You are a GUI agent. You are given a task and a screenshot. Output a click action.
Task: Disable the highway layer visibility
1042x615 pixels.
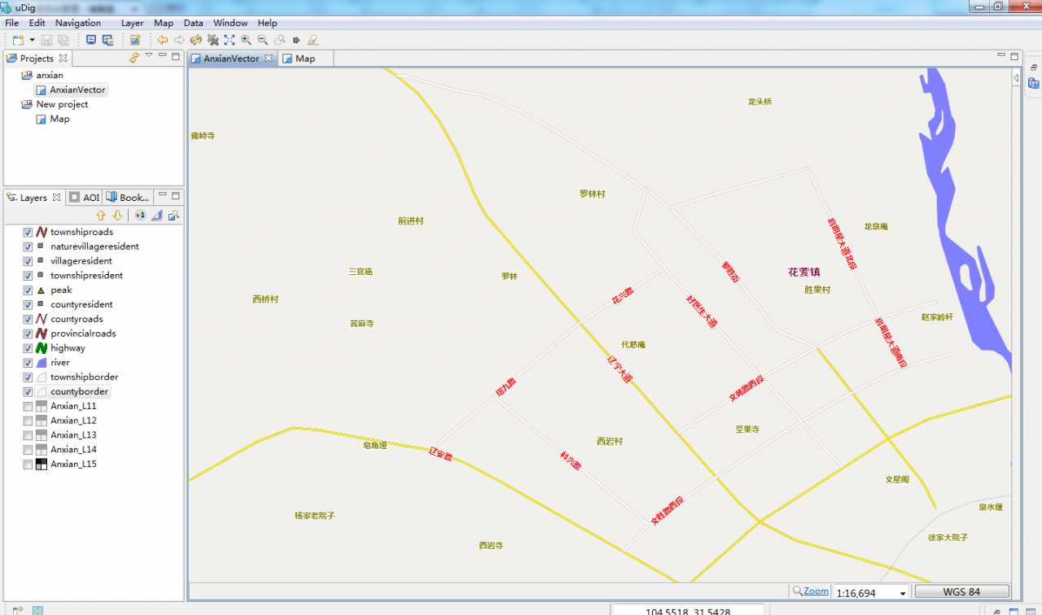click(x=28, y=348)
